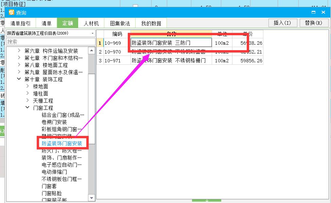The width and height of the screenshot is (331, 203).
Task: Open the 人材机 tab
Action: pyautogui.click(x=91, y=23)
